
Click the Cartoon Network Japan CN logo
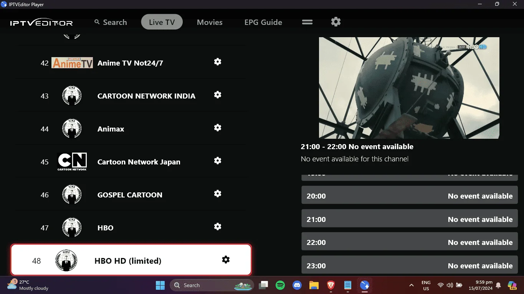[x=72, y=162]
